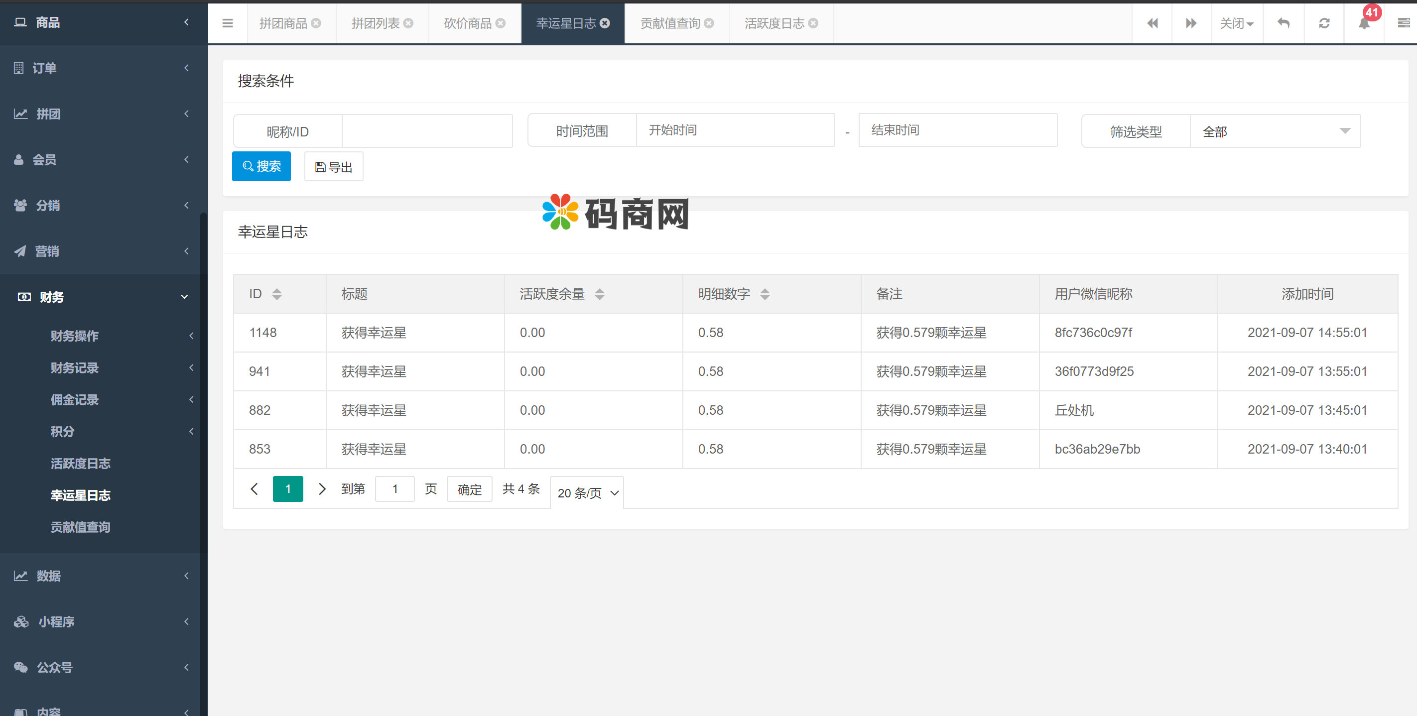Sort the 活跃度余量 column
This screenshot has height=716, width=1417.
point(599,294)
